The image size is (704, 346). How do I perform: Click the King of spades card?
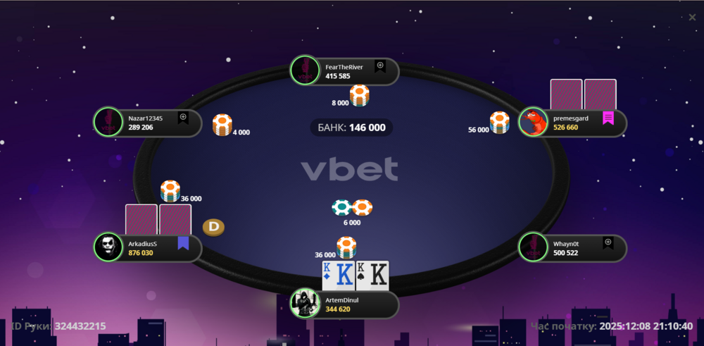372,276
